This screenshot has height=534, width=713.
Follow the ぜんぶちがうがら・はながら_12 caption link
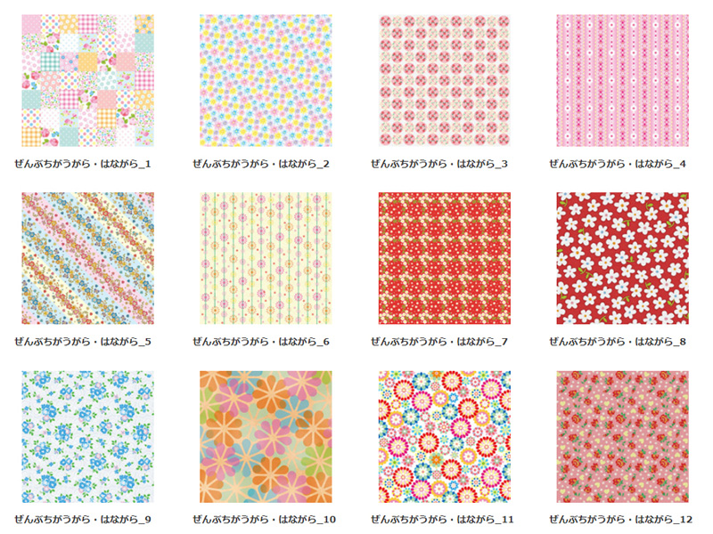point(620,520)
